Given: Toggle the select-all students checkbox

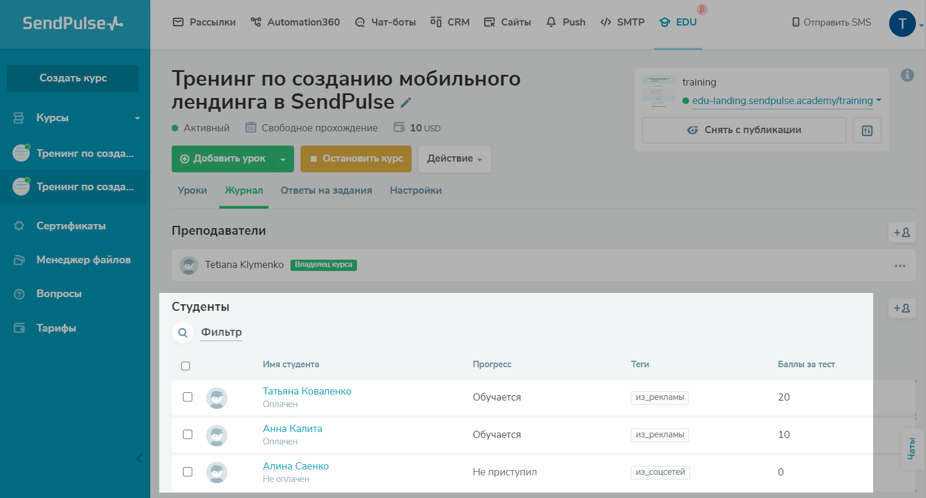Looking at the screenshot, I should tap(185, 365).
